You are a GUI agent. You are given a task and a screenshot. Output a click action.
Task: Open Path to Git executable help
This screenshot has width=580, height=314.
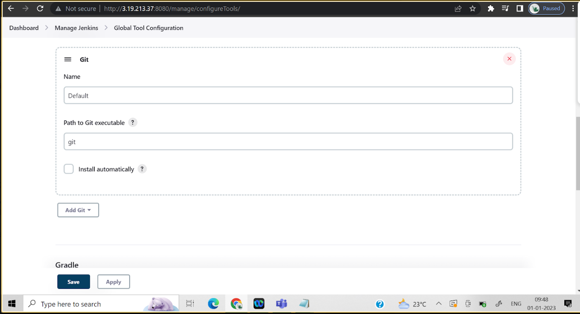pyautogui.click(x=133, y=122)
